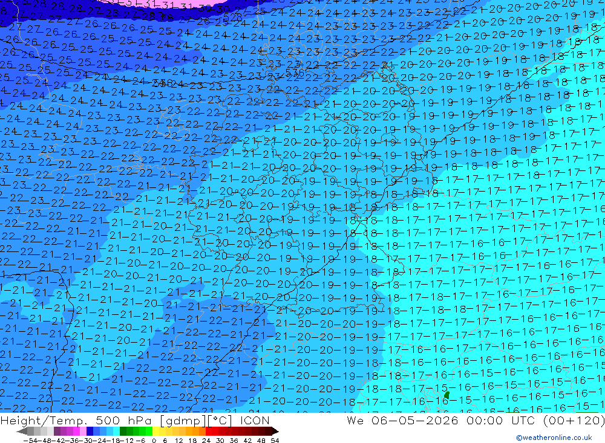Image resolution: width=605 pixels, height=443 pixels.
Task: Select the cyan -18 legend swatch
Action: pos(117,431)
